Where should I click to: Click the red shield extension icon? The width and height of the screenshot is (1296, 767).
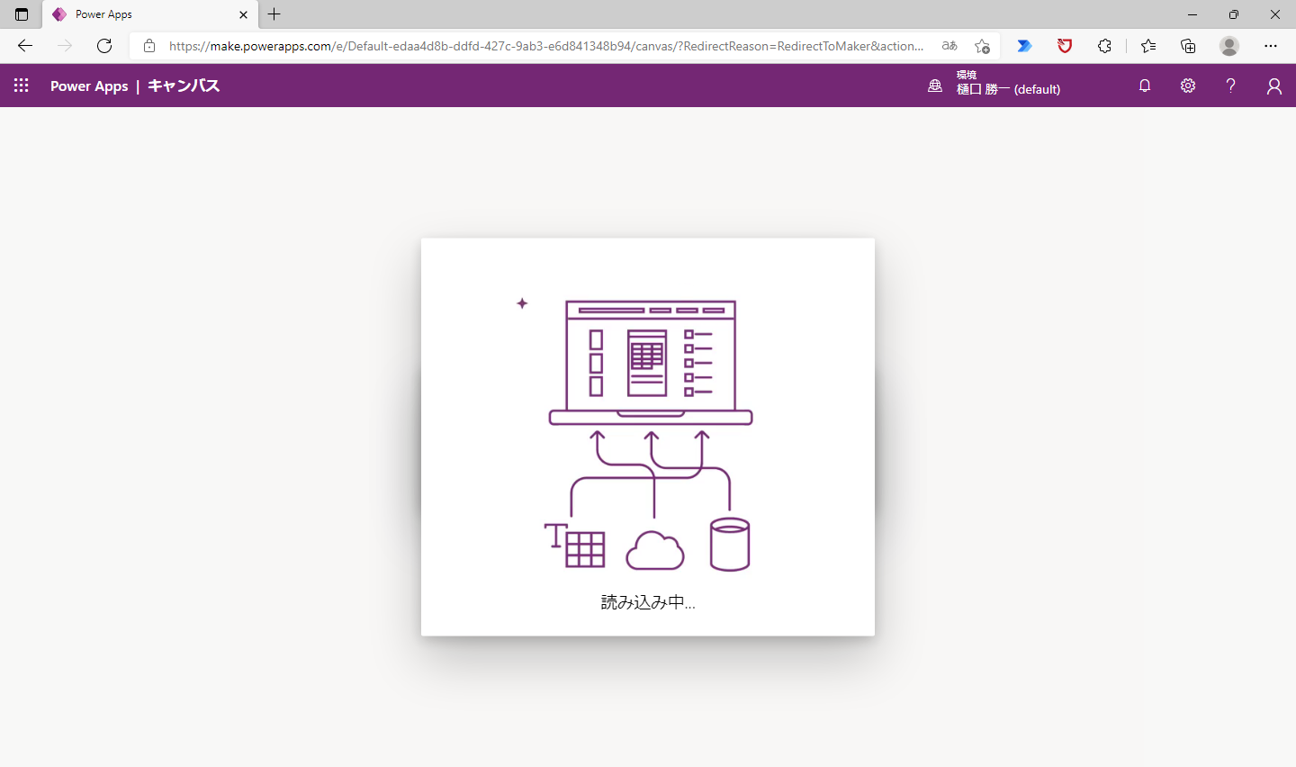[x=1065, y=46]
